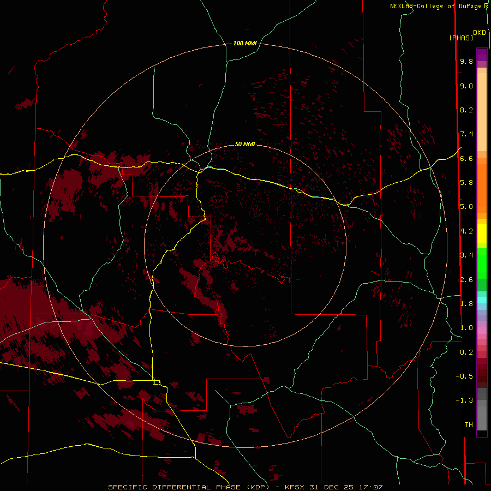Click the 1.8 value on the color scale
Screen dimensions: 491x491
tap(466, 304)
